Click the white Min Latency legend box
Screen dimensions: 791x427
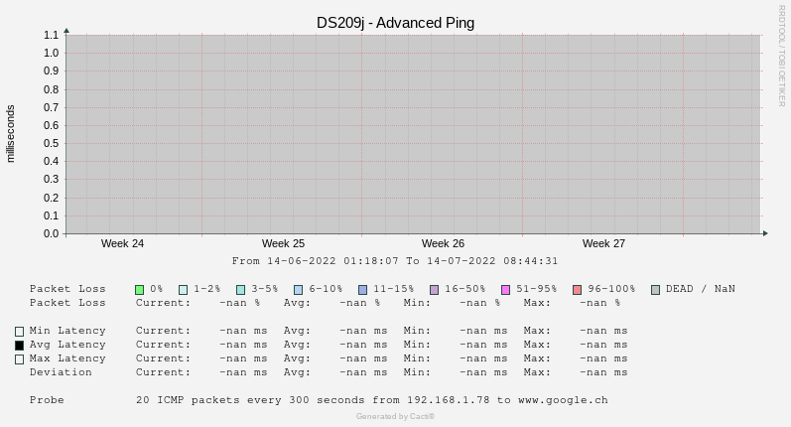click(x=19, y=332)
